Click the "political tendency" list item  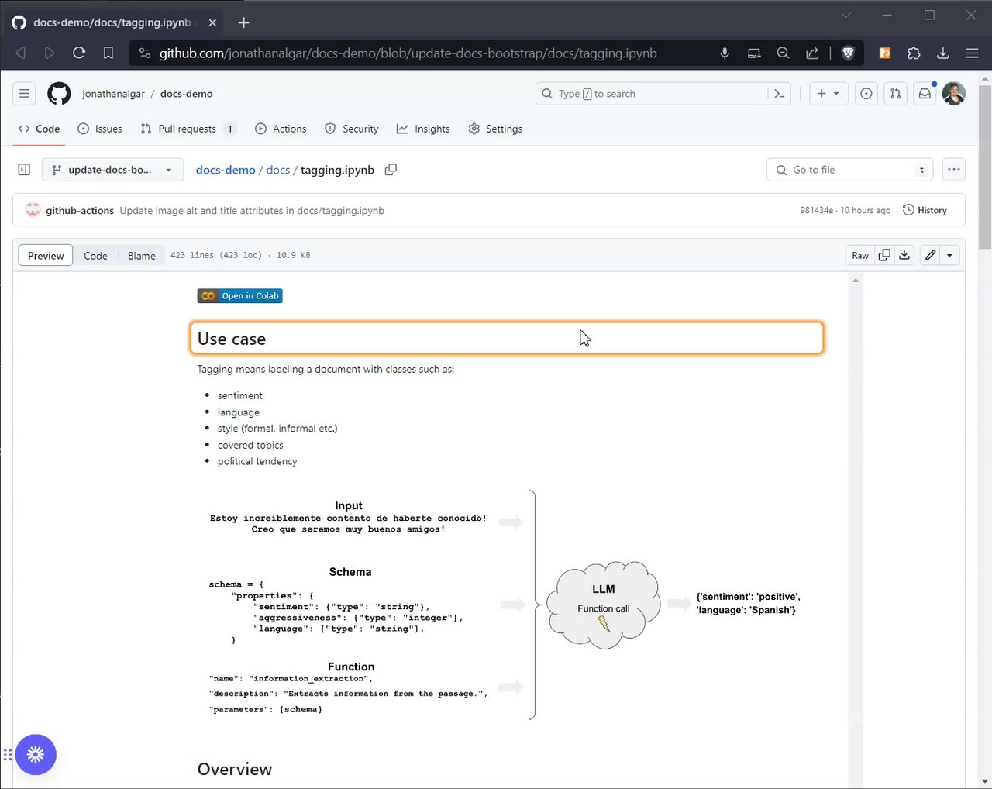click(x=257, y=461)
